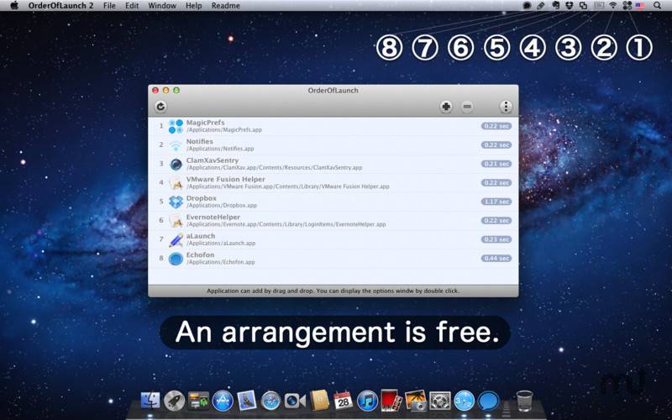The width and height of the screenshot is (672, 420).
Task: Open the Readme menu
Action: tap(225, 6)
